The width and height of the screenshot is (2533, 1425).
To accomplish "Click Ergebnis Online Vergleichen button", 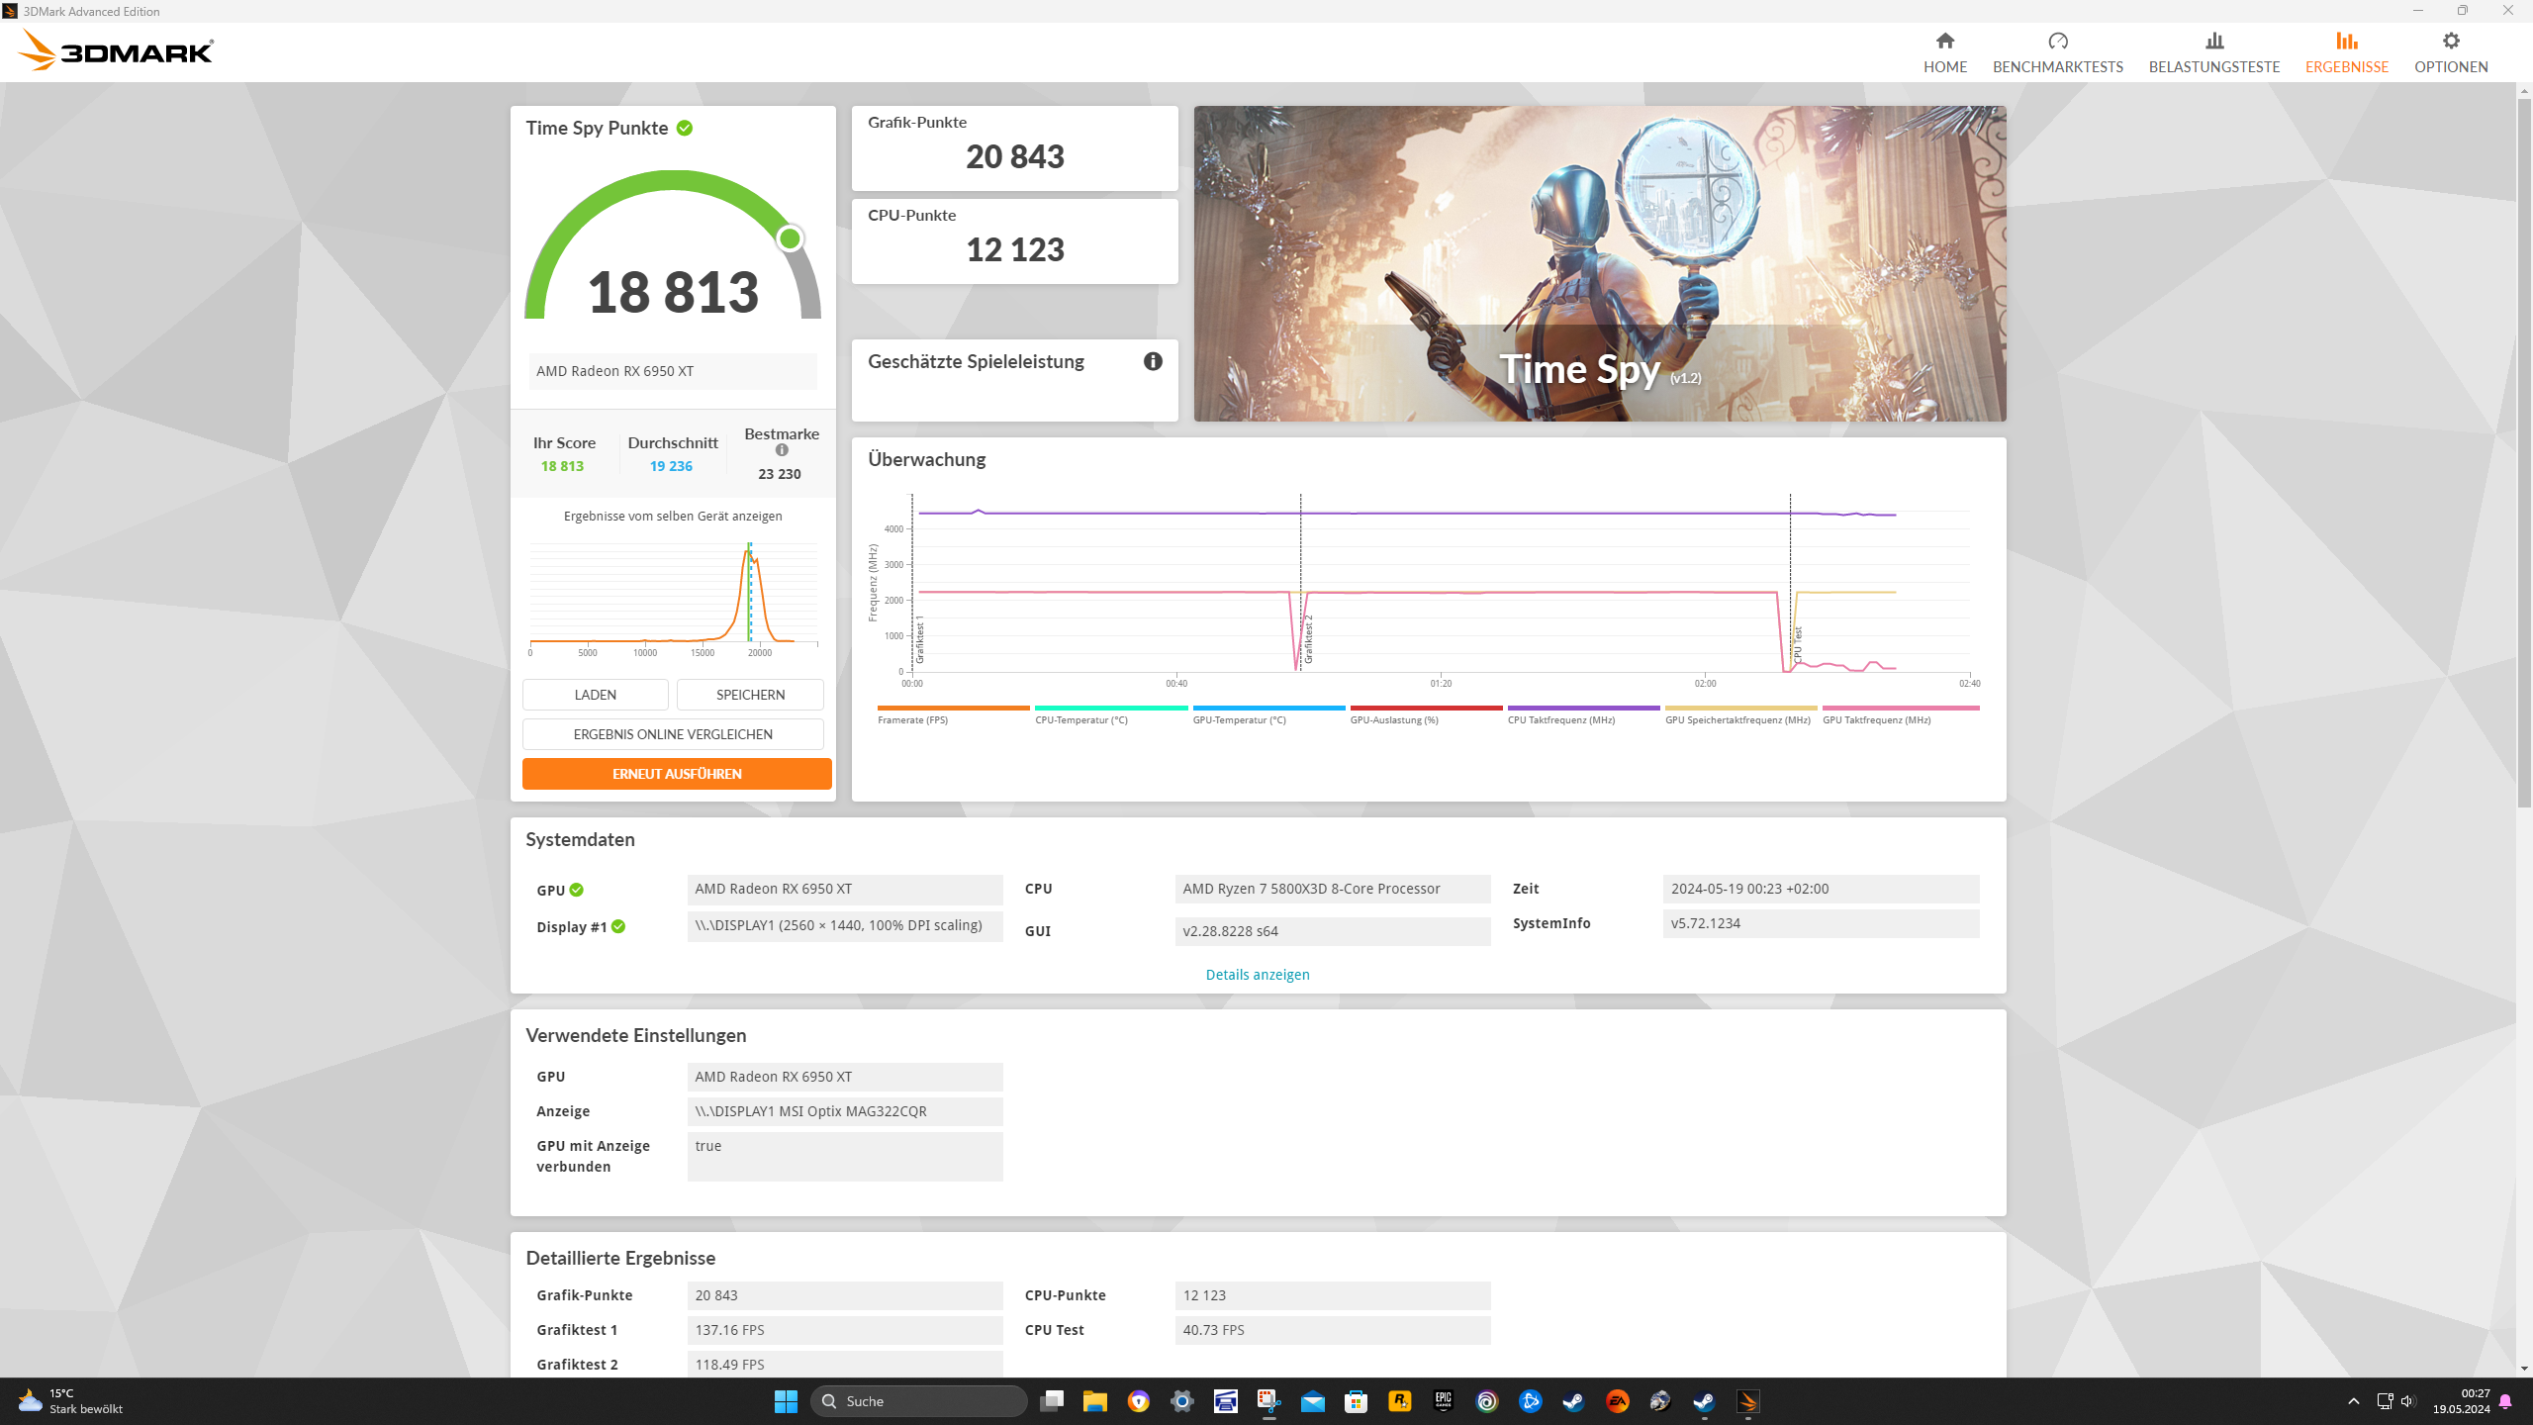I will (x=673, y=734).
